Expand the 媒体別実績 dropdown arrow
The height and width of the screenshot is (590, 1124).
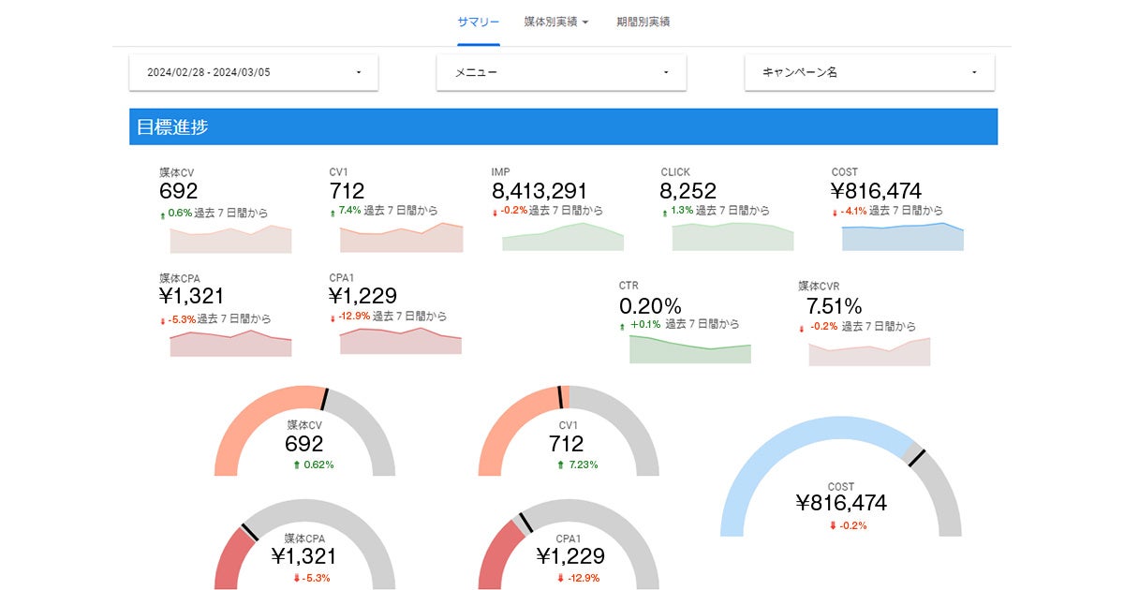585,22
